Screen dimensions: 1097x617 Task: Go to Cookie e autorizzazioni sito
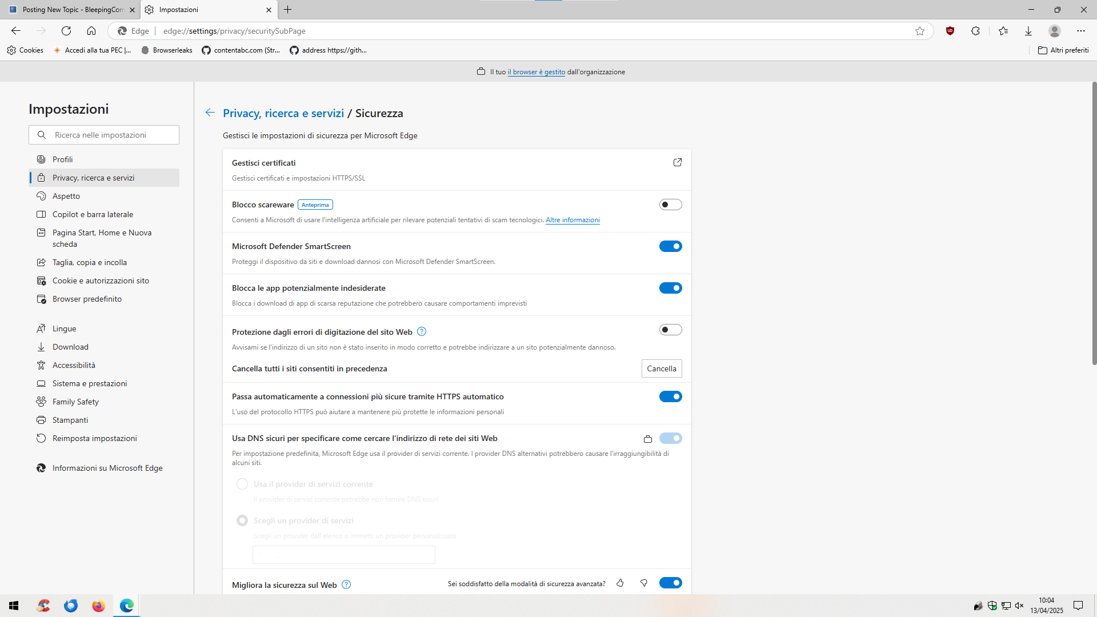click(x=104, y=281)
